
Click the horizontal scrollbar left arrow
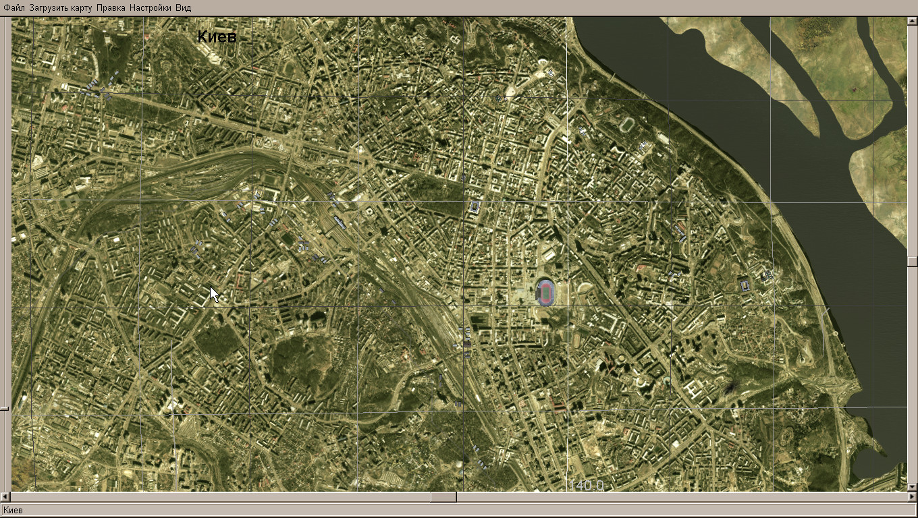[x=7, y=497]
